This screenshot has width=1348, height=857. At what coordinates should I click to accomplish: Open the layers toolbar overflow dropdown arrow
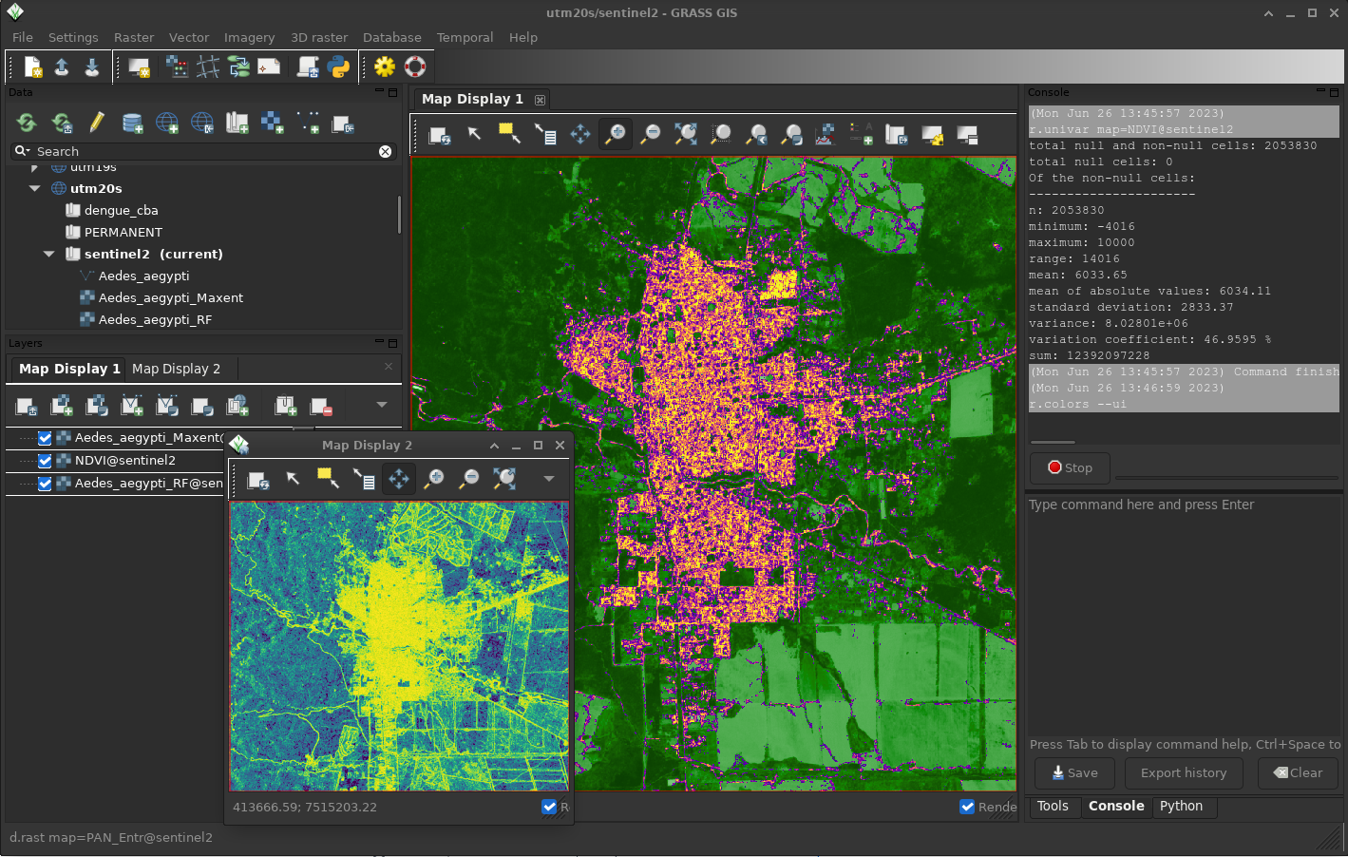(x=382, y=406)
